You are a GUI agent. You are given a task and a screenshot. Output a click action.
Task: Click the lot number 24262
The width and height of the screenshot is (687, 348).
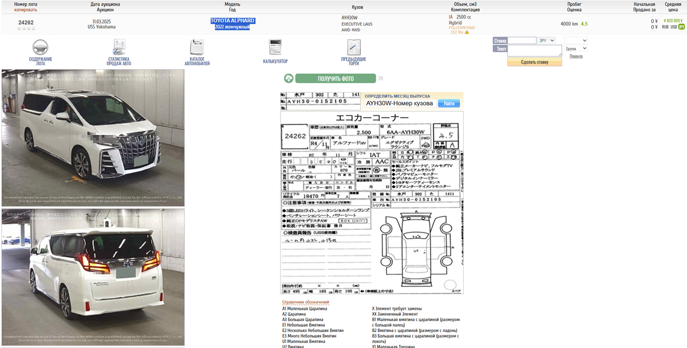click(26, 23)
